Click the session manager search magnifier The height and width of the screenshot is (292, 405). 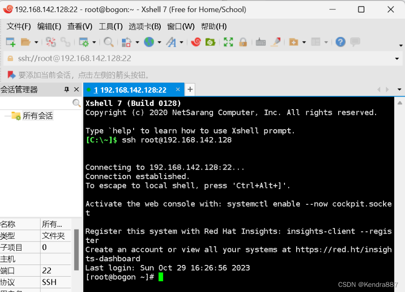77,103
